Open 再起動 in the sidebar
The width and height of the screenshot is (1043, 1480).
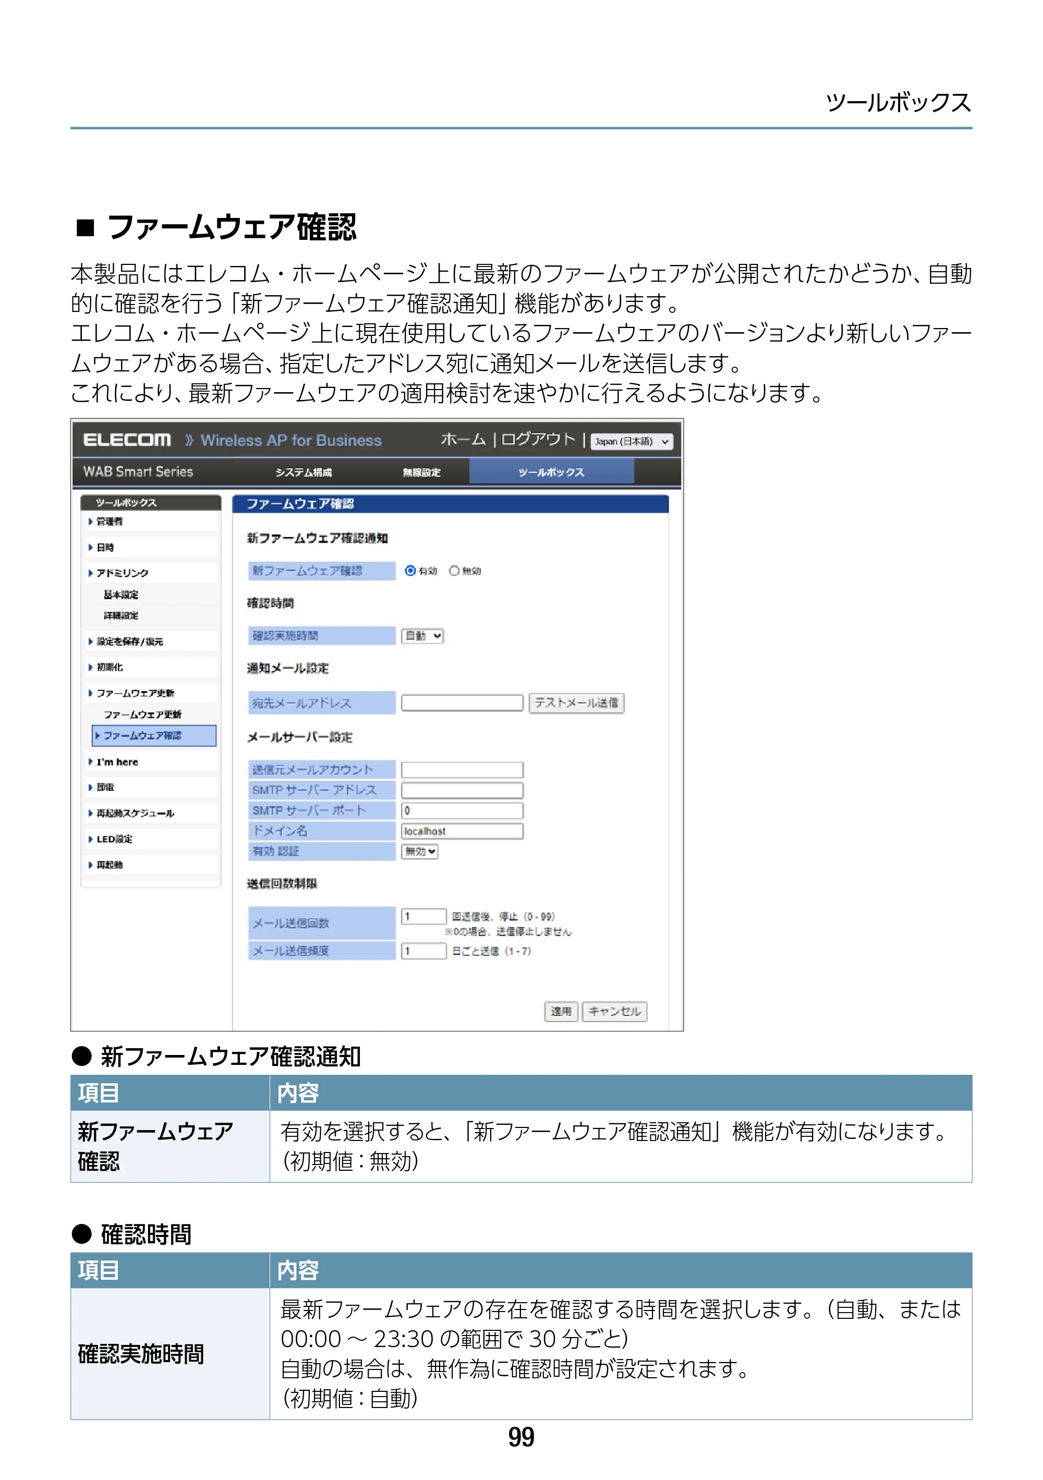110,865
